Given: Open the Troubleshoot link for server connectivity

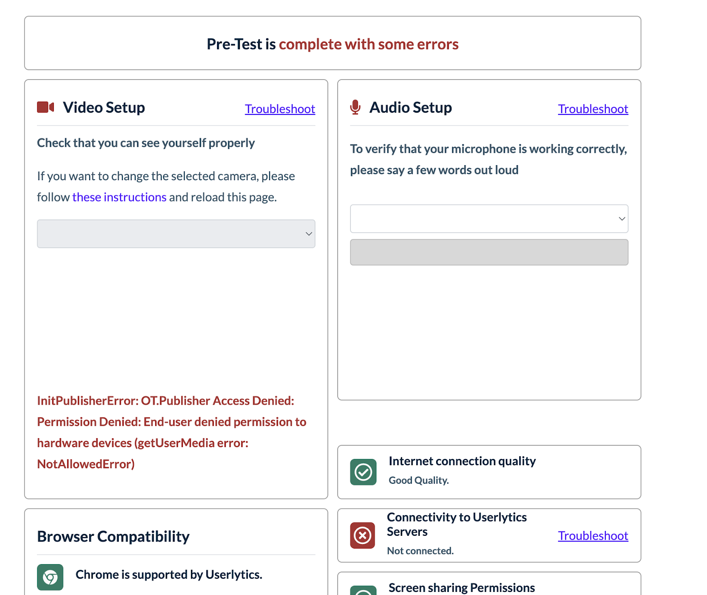Looking at the screenshot, I should [x=593, y=535].
